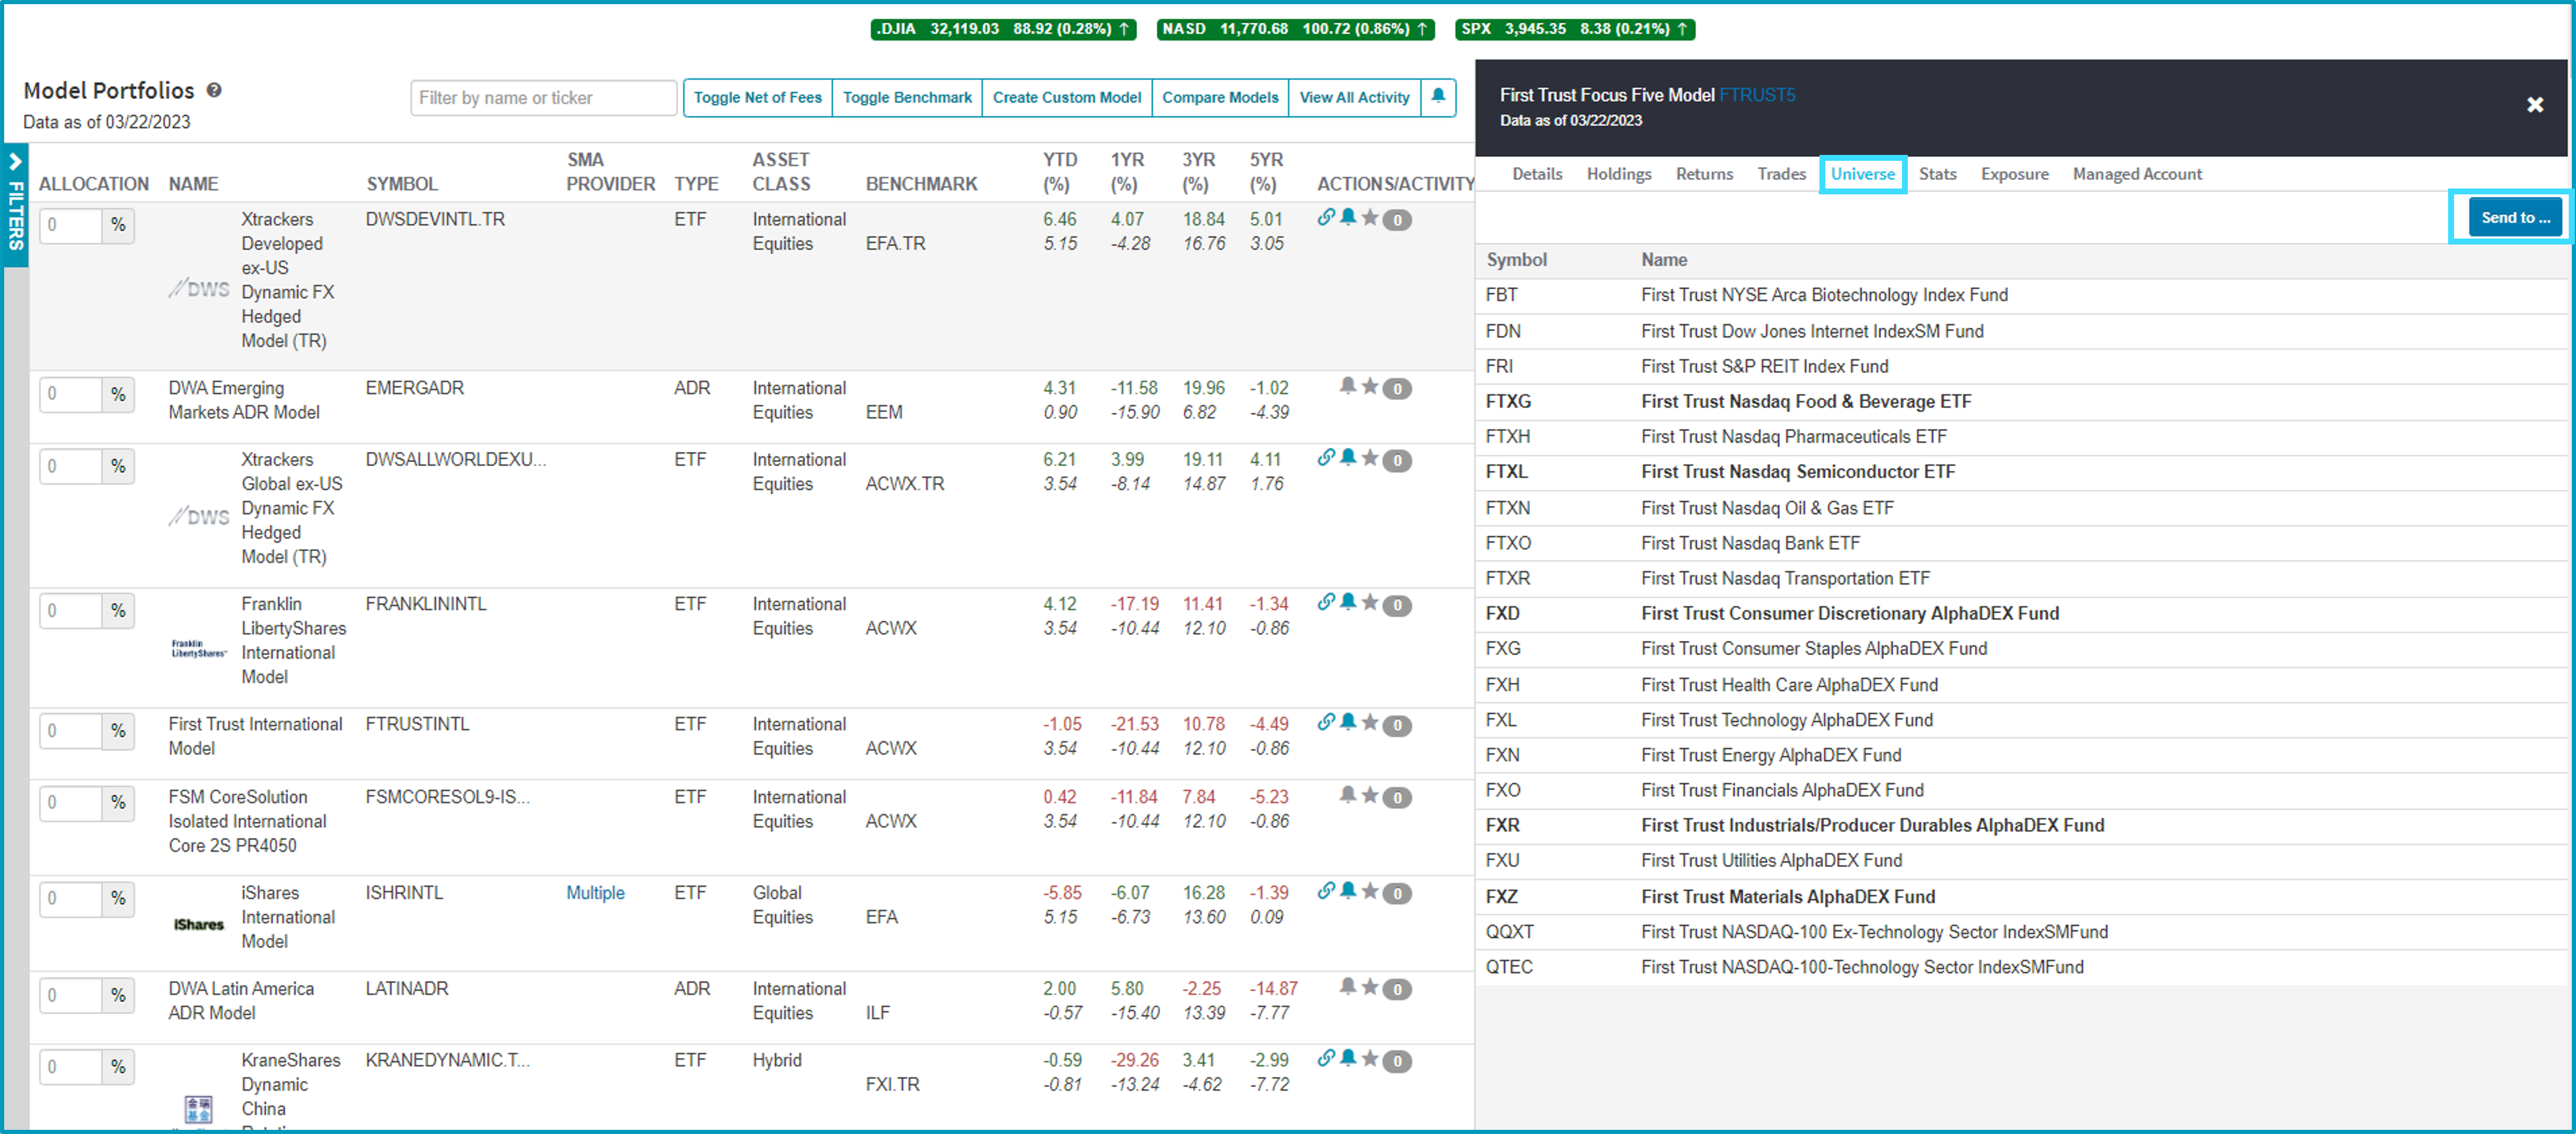Open the Stats tab
Screen dimensions: 2576x1134
tap(1937, 174)
